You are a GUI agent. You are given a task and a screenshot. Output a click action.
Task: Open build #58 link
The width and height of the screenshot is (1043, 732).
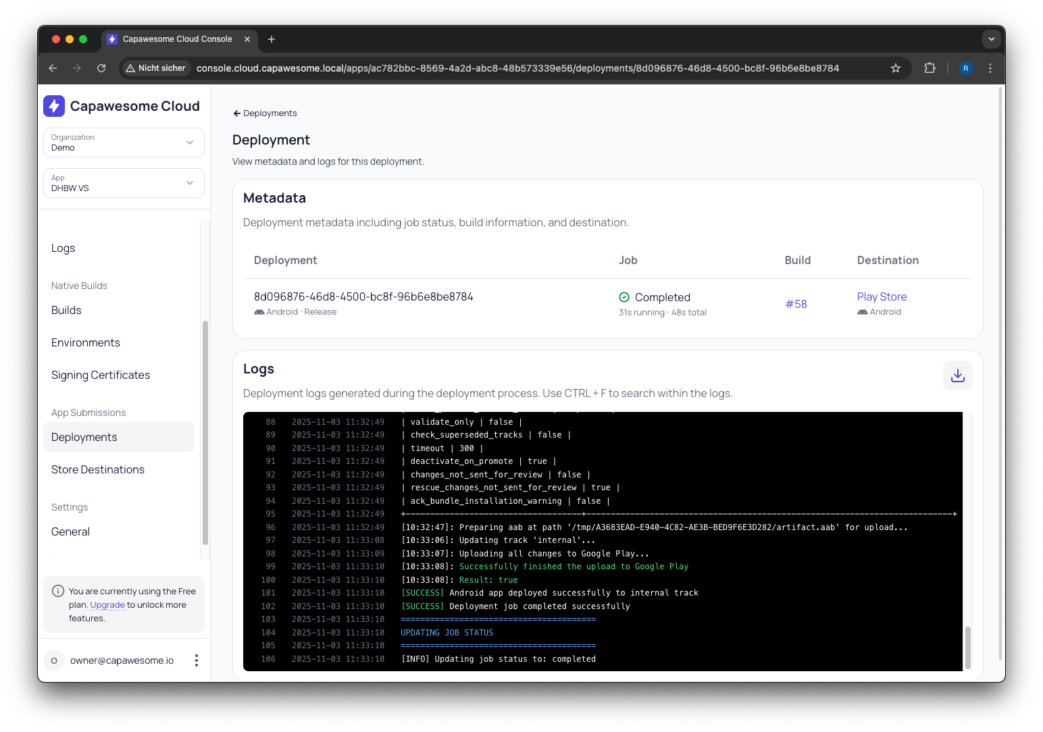click(796, 305)
